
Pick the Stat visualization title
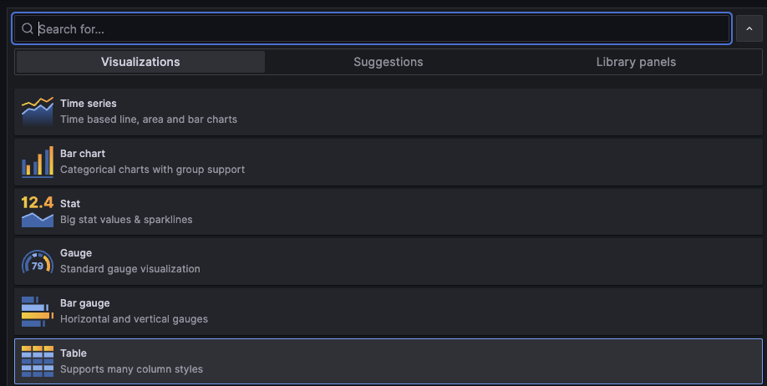pos(70,204)
